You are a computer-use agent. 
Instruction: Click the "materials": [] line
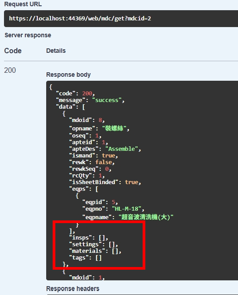(95, 251)
